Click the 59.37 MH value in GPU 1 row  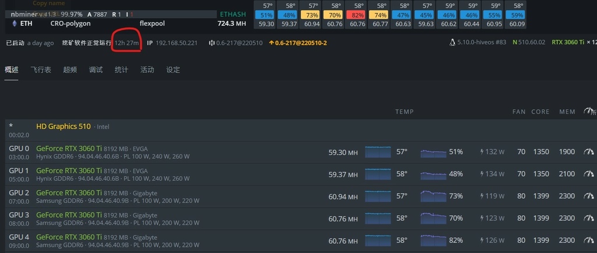click(343, 174)
